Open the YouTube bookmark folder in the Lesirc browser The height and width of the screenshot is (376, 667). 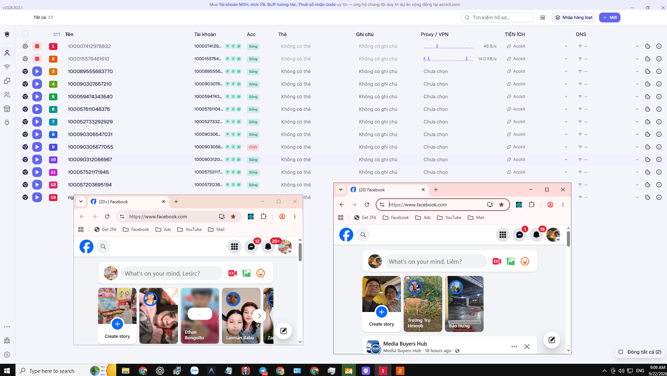(x=189, y=229)
